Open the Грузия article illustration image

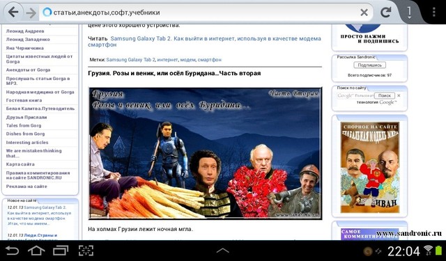tap(206, 153)
